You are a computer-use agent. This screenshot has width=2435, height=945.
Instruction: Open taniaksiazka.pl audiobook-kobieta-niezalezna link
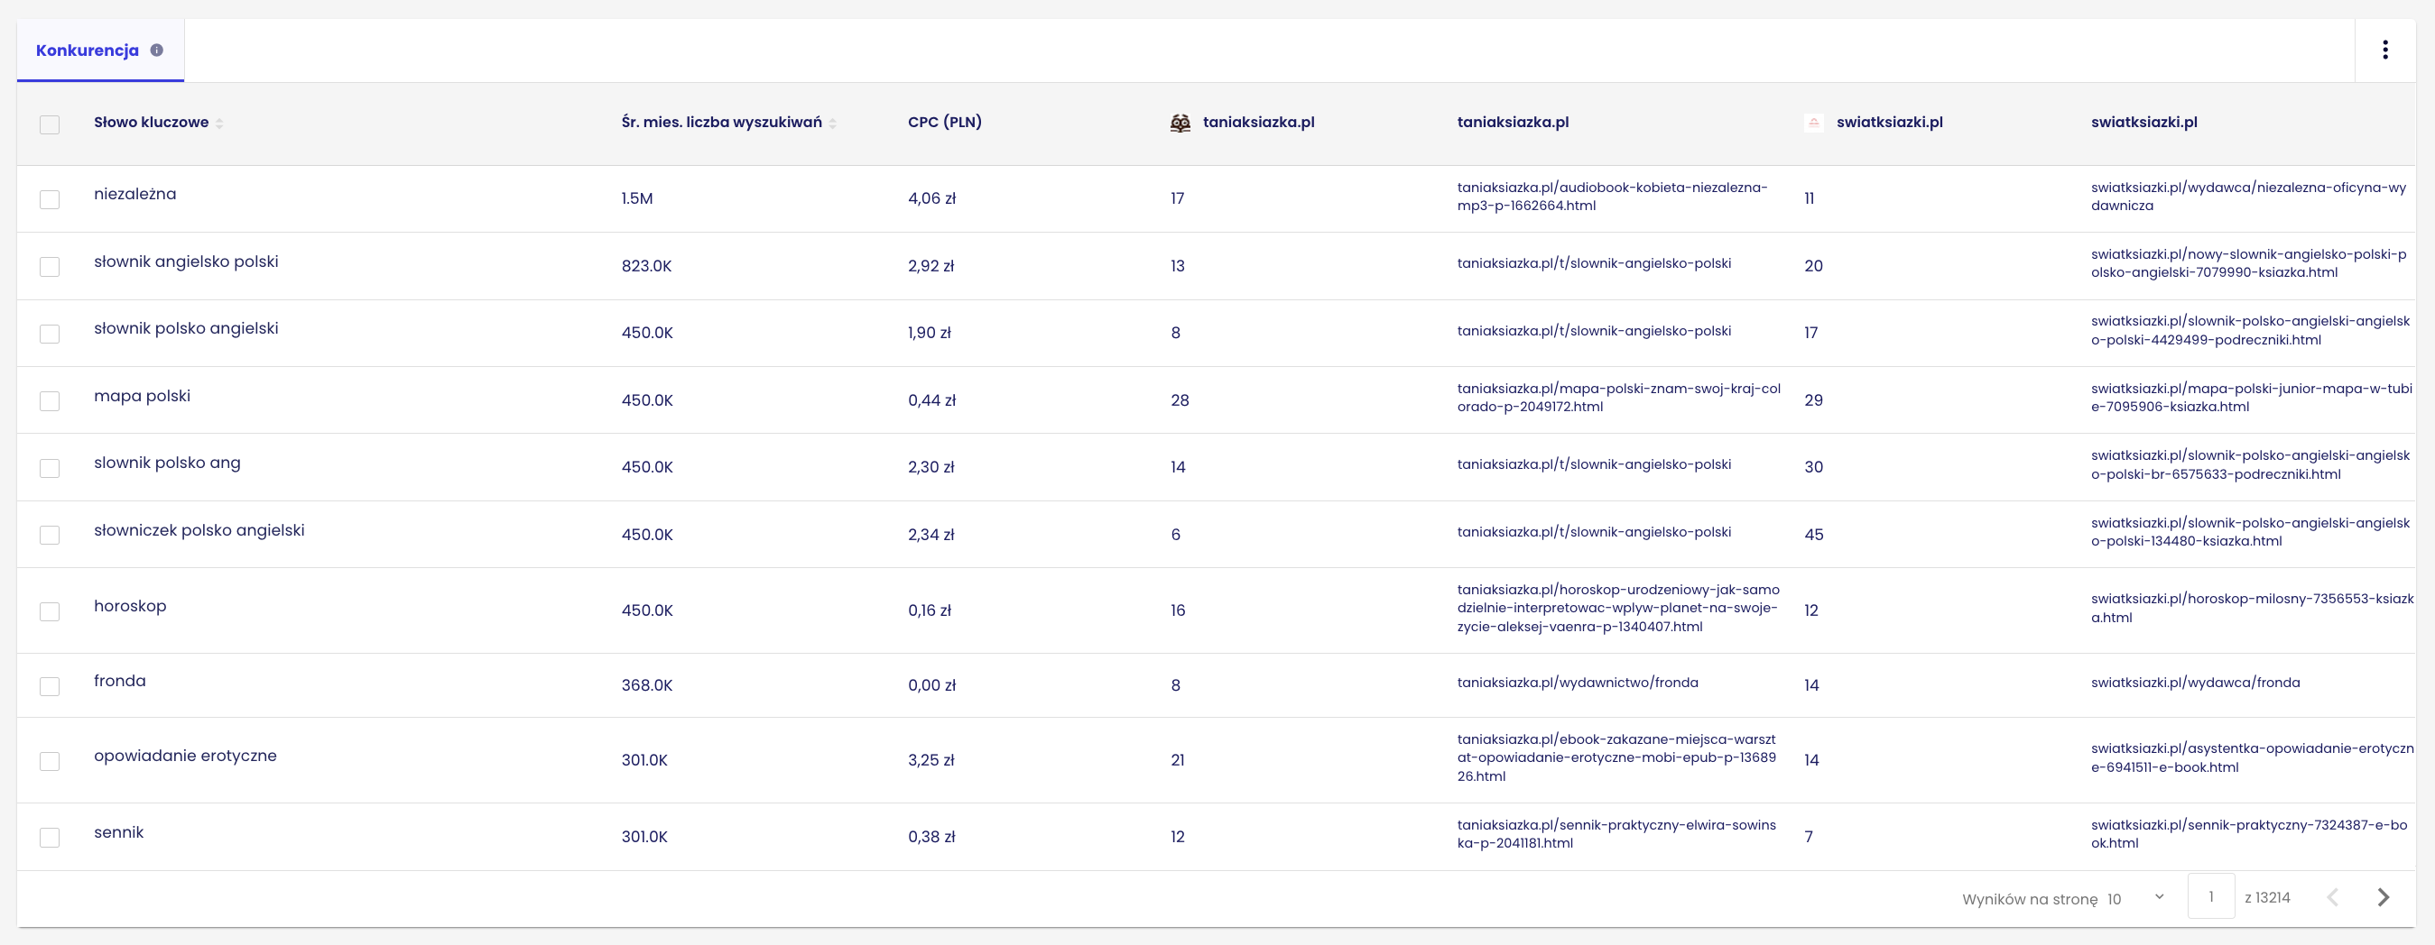click(1612, 197)
